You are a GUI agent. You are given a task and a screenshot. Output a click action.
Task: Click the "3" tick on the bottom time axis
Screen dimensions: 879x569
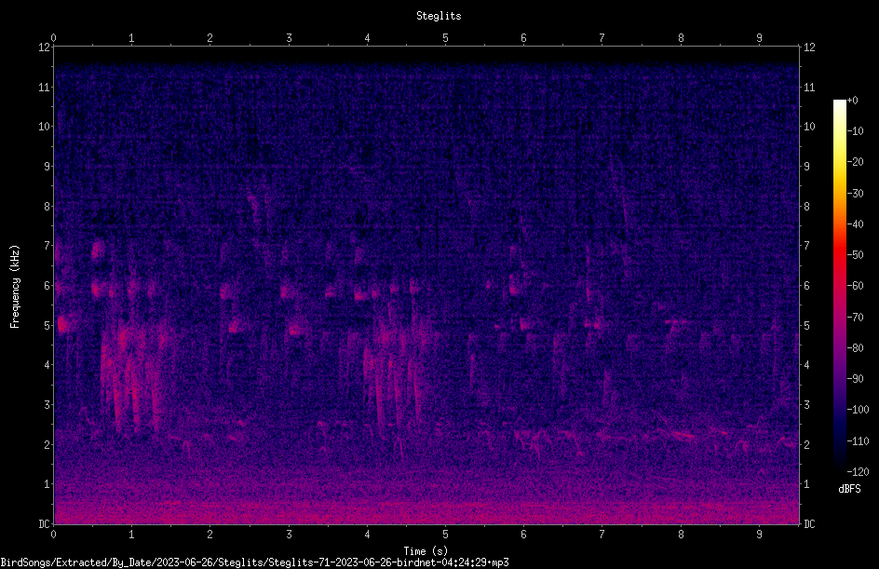pyautogui.click(x=289, y=535)
